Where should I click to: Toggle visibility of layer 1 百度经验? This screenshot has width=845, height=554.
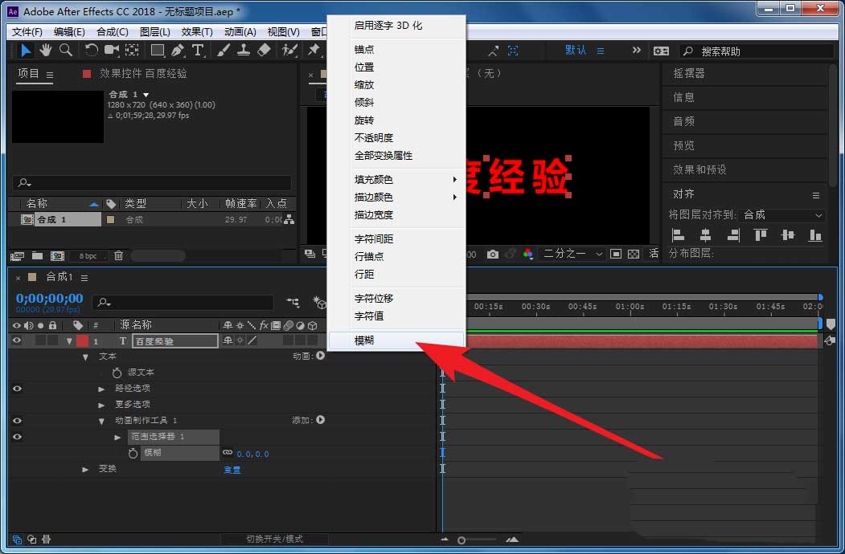point(15,340)
